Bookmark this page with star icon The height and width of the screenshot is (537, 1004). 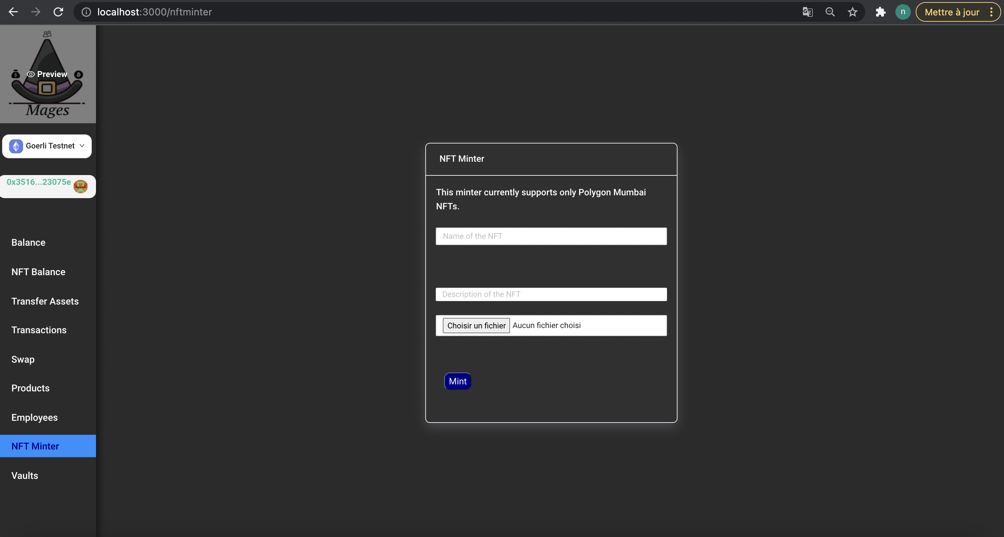(x=852, y=12)
